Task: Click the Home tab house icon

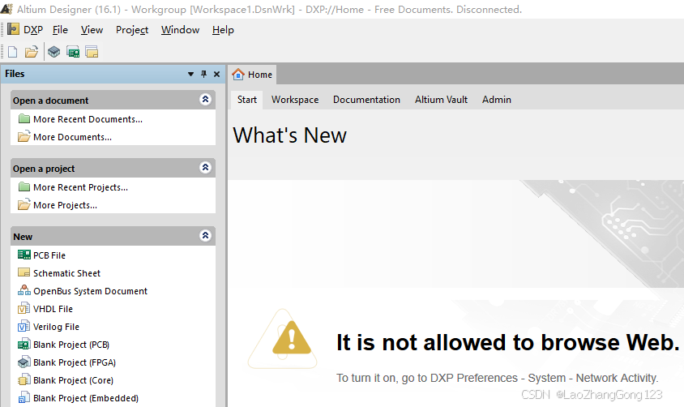Action: pos(238,74)
